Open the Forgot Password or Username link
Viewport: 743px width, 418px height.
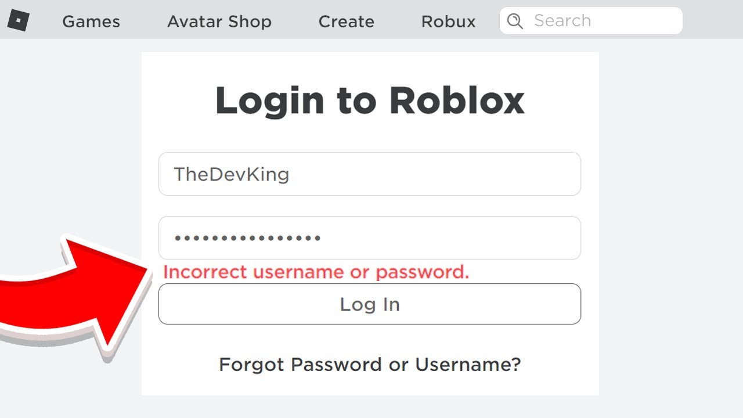coord(370,365)
